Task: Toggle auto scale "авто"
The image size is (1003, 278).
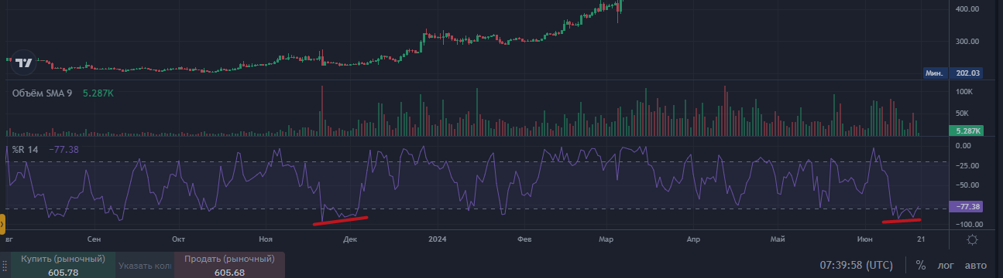Action: [976, 266]
